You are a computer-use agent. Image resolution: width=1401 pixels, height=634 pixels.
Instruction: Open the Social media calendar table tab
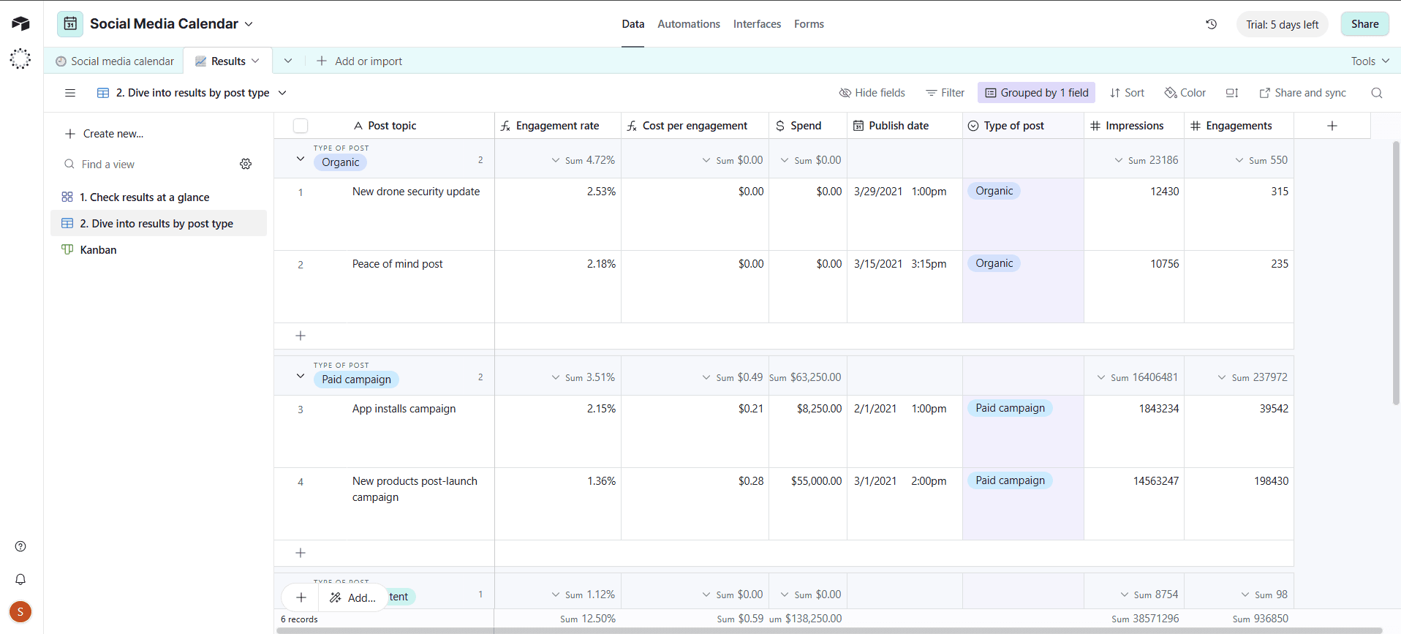pos(116,61)
